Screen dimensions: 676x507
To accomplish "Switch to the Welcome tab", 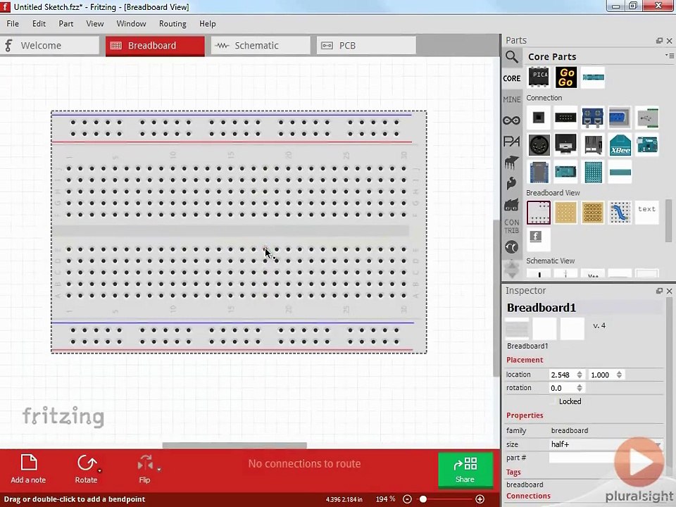I will 49,45.
